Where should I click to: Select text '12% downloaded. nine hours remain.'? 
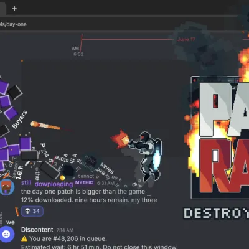click(x=75, y=200)
